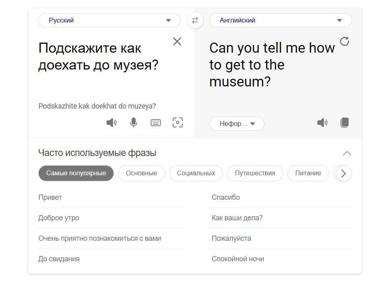Image resolution: width=384 pixels, height=283 pixels.
Task: Select the speaker icon under the Russian text
Action: tap(111, 123)
